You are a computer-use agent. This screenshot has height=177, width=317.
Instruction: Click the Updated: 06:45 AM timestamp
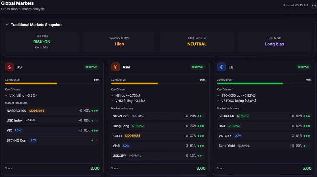[x=295, y=6]
